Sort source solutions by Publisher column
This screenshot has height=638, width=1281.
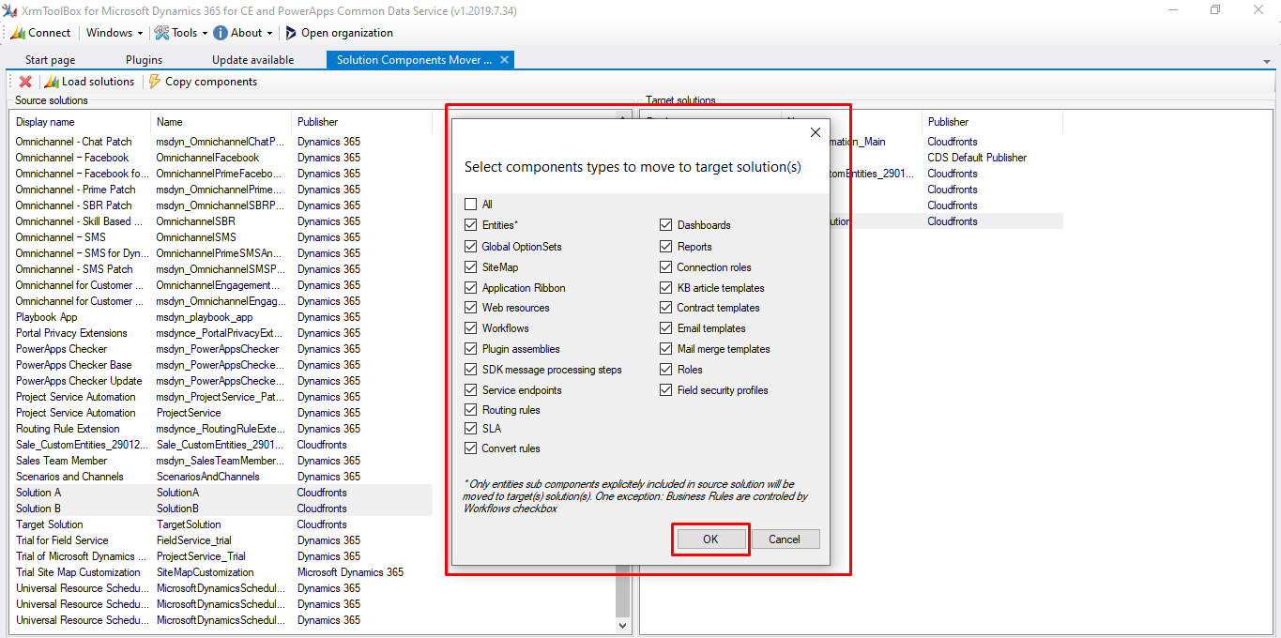(x=361, y=122)
